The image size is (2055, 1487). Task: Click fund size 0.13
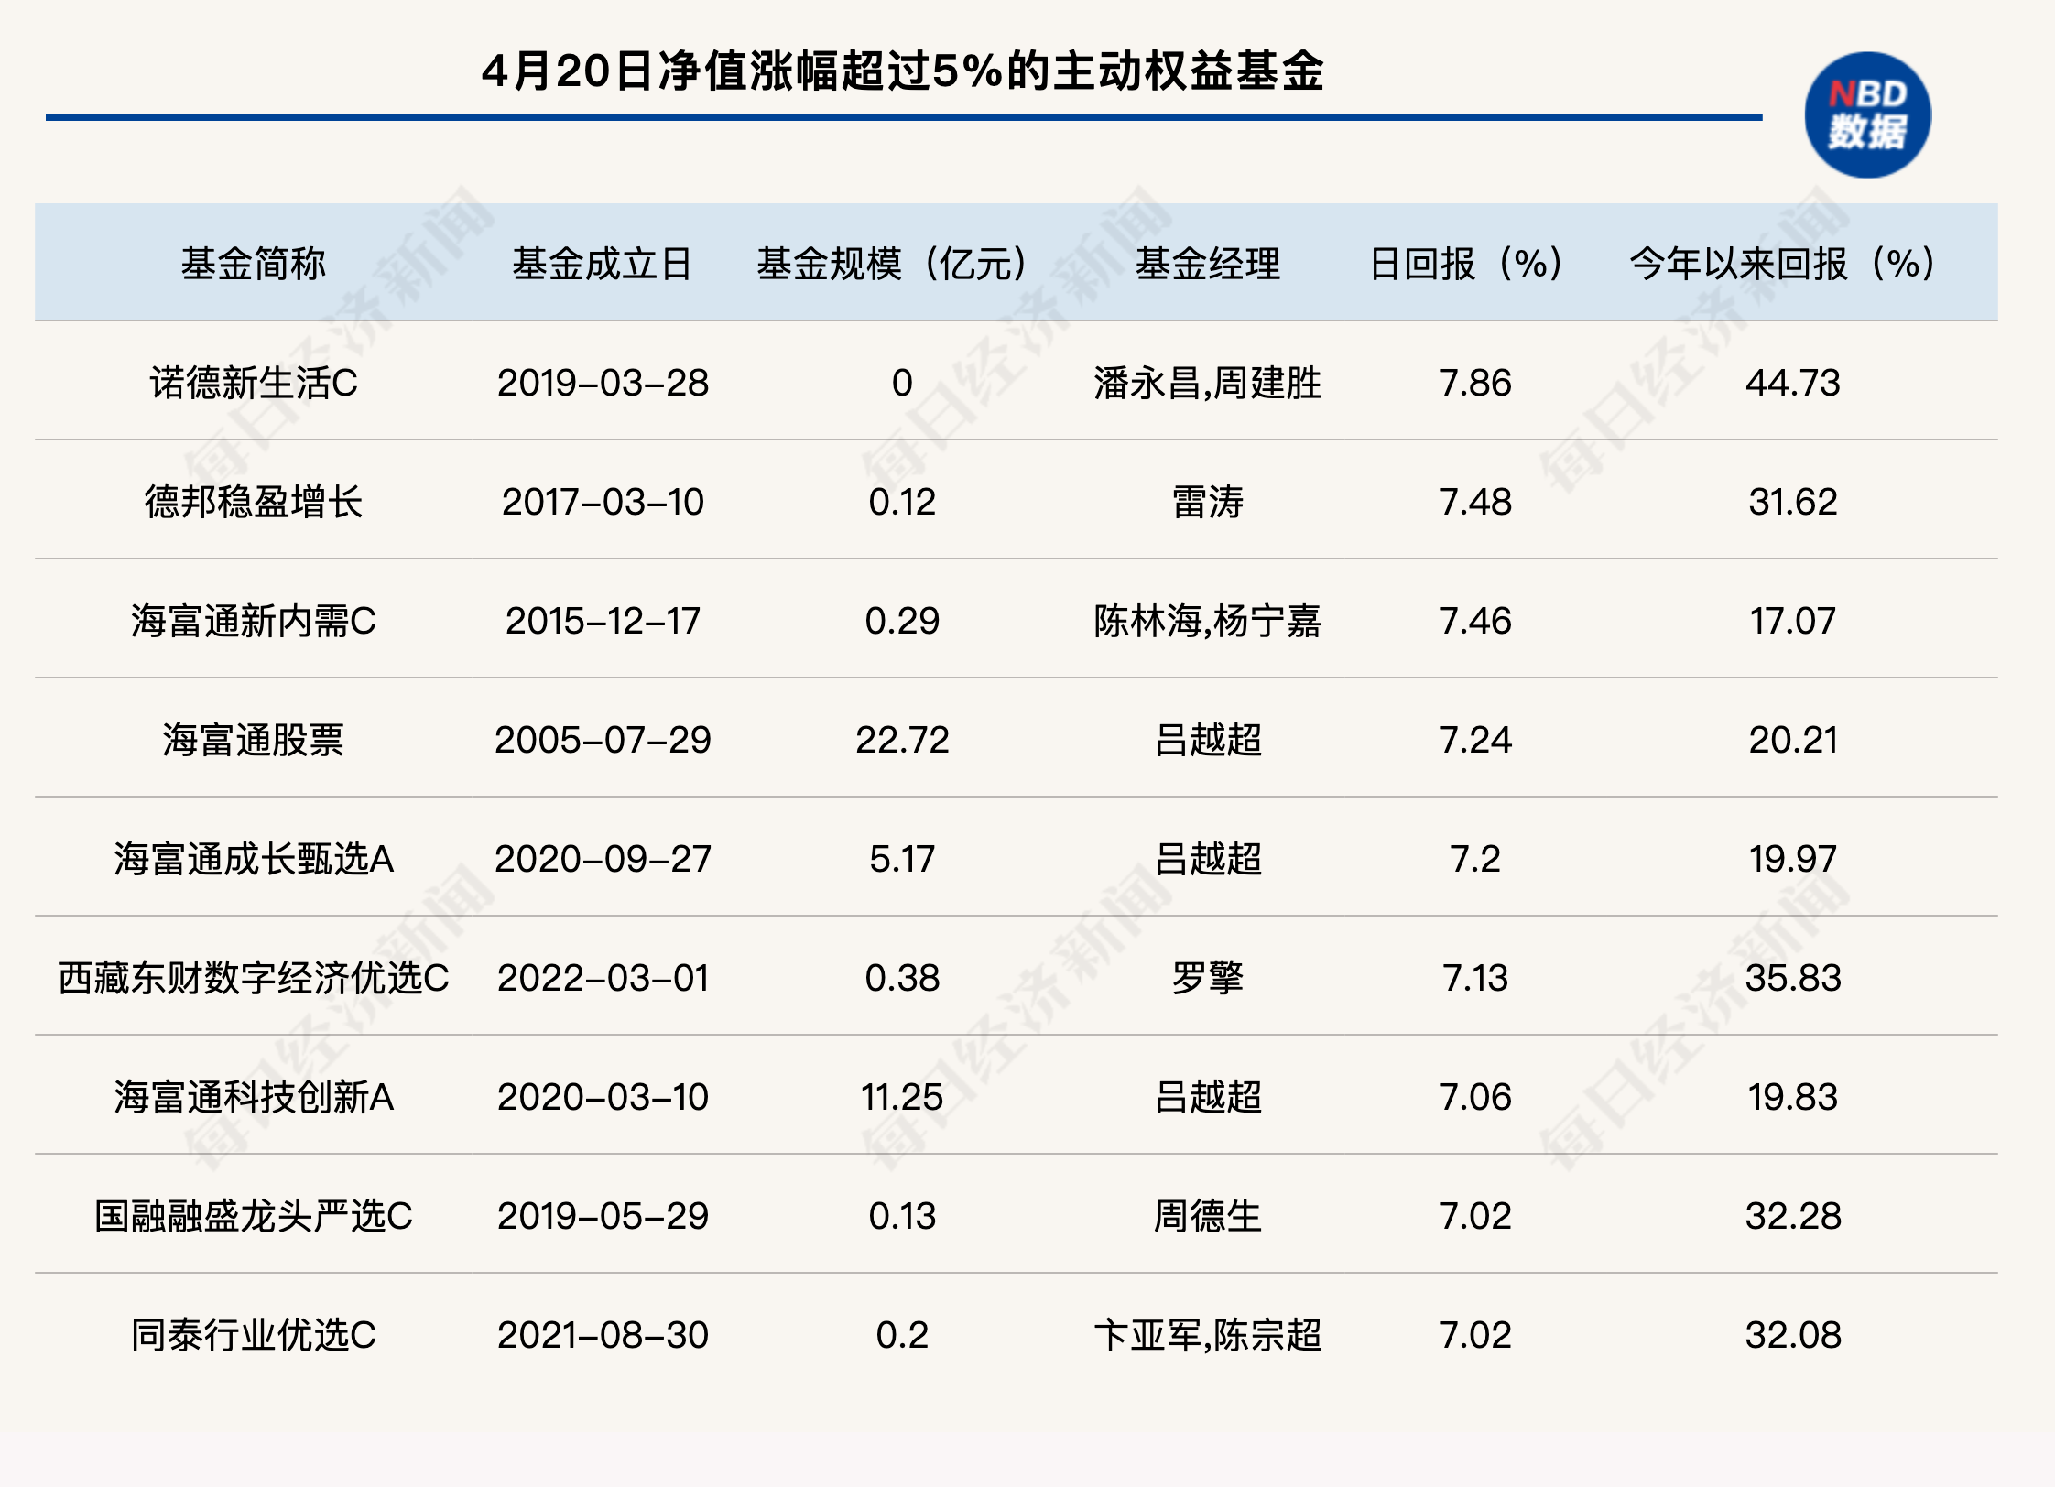tap(902, 1216)
